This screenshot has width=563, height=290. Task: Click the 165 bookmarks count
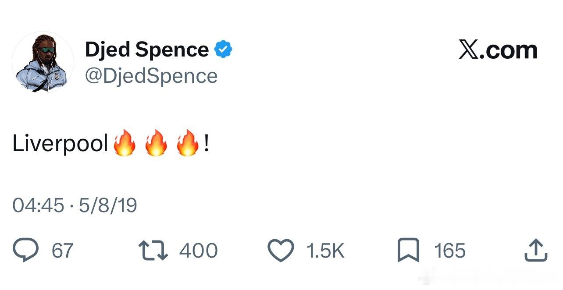[449, 251]
